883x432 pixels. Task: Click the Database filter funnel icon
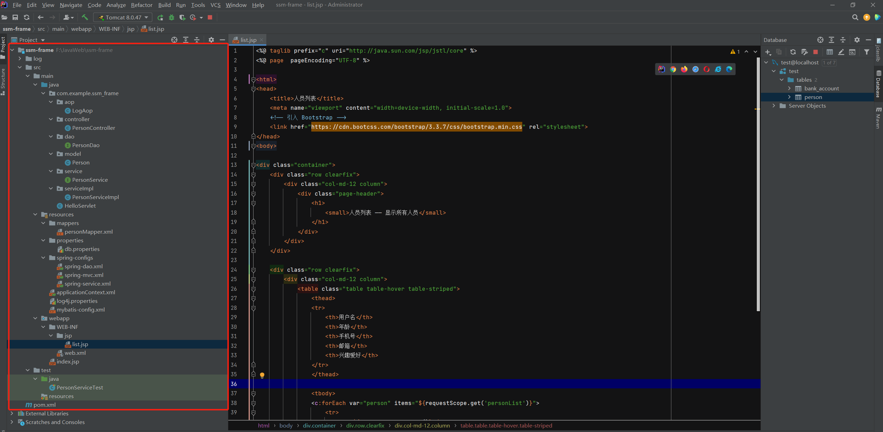[x=866, y=52]
